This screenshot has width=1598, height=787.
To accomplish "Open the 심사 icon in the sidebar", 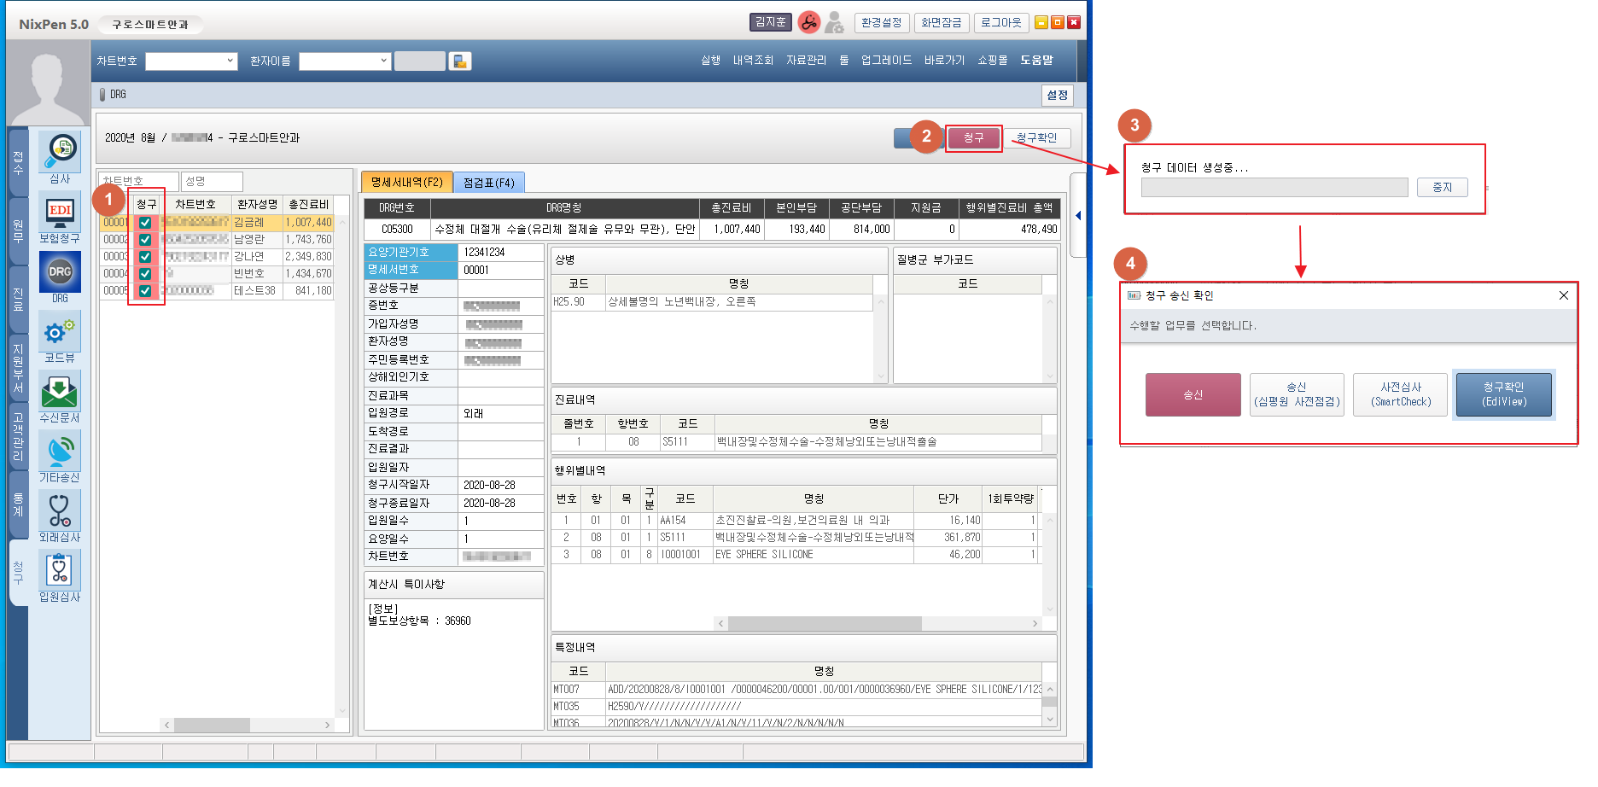I will click(x=60, y=152).
